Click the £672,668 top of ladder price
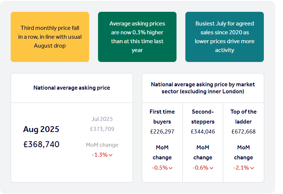The width and height of the screenshot is (283, 194). [x=243, y=132]
